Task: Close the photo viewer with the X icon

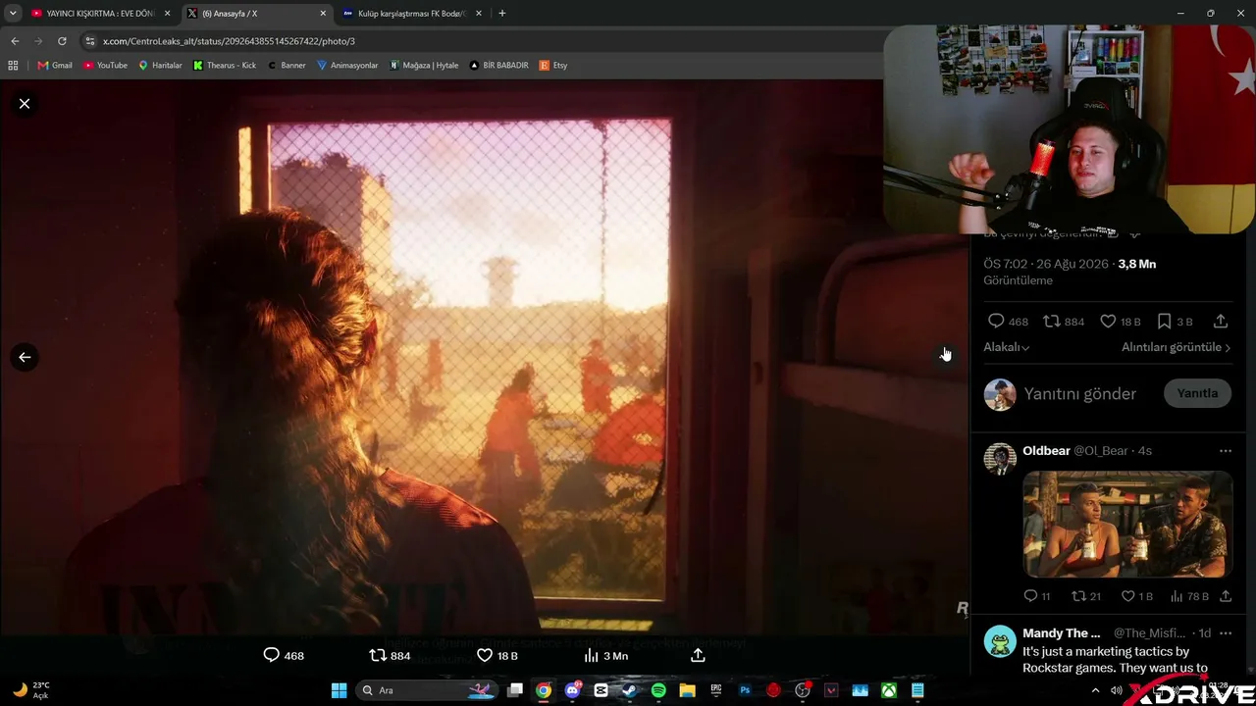Action: [x=25, y=103]
